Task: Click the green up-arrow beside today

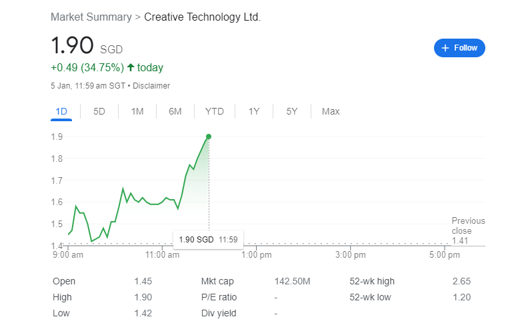Action: [131, 67]
